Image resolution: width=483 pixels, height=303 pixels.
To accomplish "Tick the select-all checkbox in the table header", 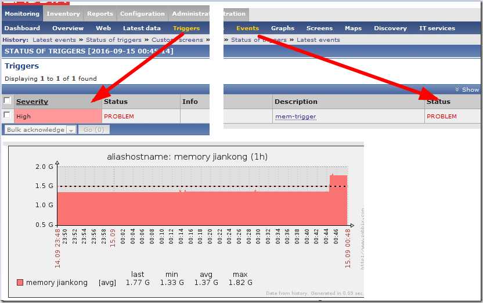I will coord(8,101).
